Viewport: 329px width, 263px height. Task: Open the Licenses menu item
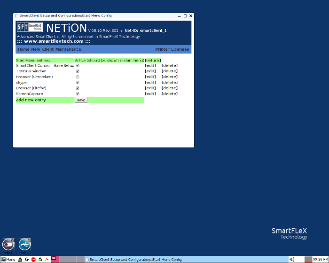click(180, 49)
